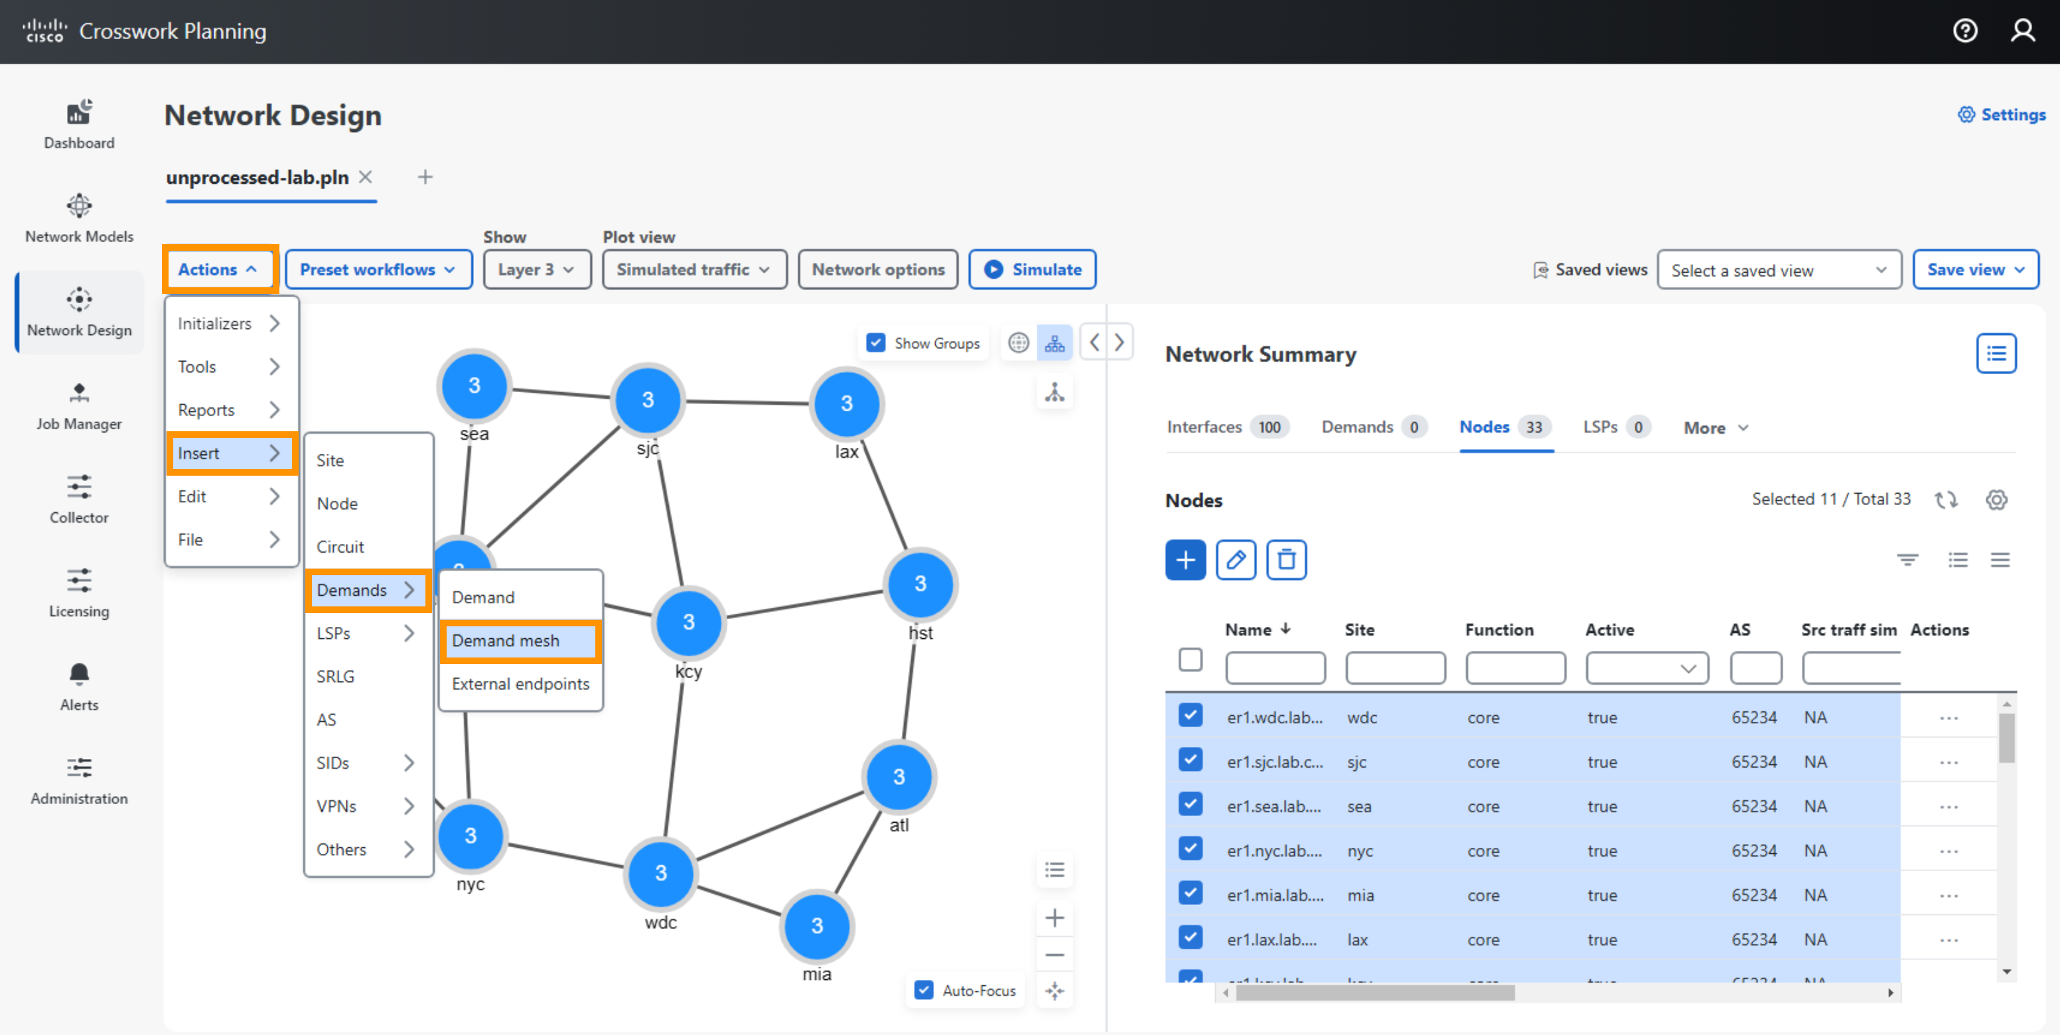Viewport: 2060px width, 1035px height.
Task: Close the unprocessed-lab.pln tab
Action: point(366,176)
